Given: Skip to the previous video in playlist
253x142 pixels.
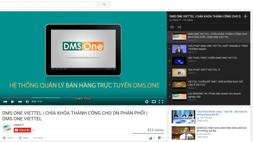Looking at the screenshot, I should [5, 102].
